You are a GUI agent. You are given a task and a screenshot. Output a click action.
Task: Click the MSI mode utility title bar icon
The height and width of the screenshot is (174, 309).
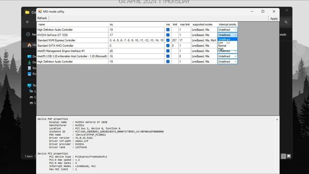[x=40, y=12]
